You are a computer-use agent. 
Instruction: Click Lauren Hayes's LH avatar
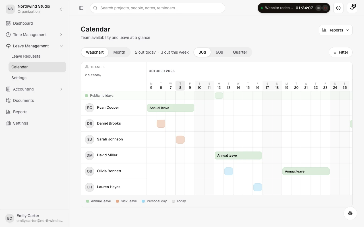90,187
